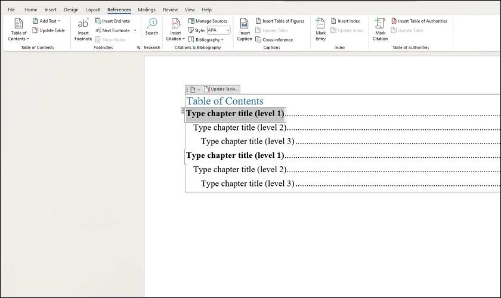Switch to the View tab
The height and width of the screenshot is (298, 501).
(x=190, y=10)
